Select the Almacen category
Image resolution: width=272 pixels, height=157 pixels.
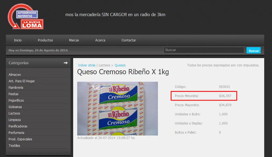pos(15,75)
